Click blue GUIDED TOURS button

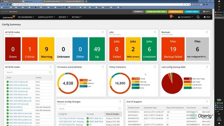192,12
